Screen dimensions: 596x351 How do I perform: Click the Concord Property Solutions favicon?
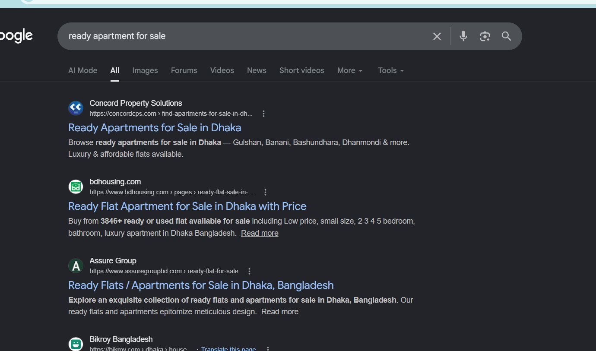pyautogui.click(x=76, y=108)
